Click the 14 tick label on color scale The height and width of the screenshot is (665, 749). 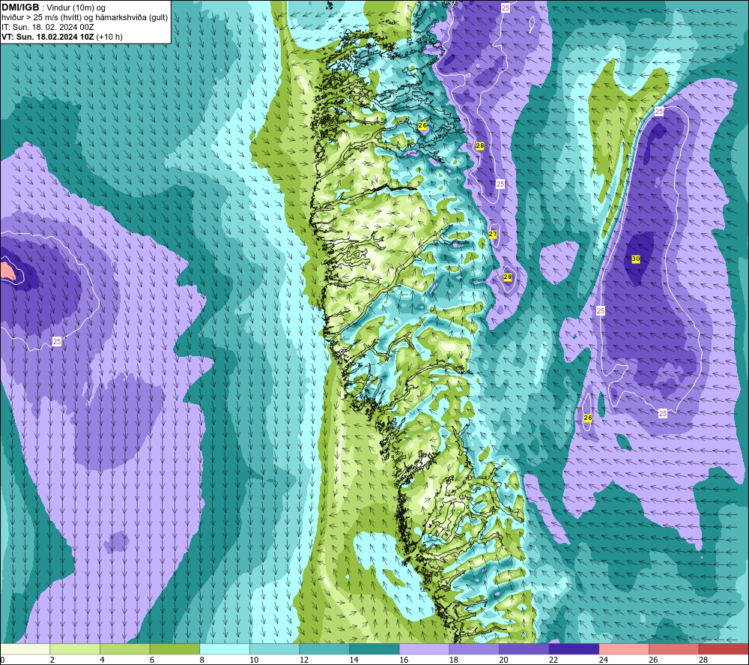coord(354,660)
